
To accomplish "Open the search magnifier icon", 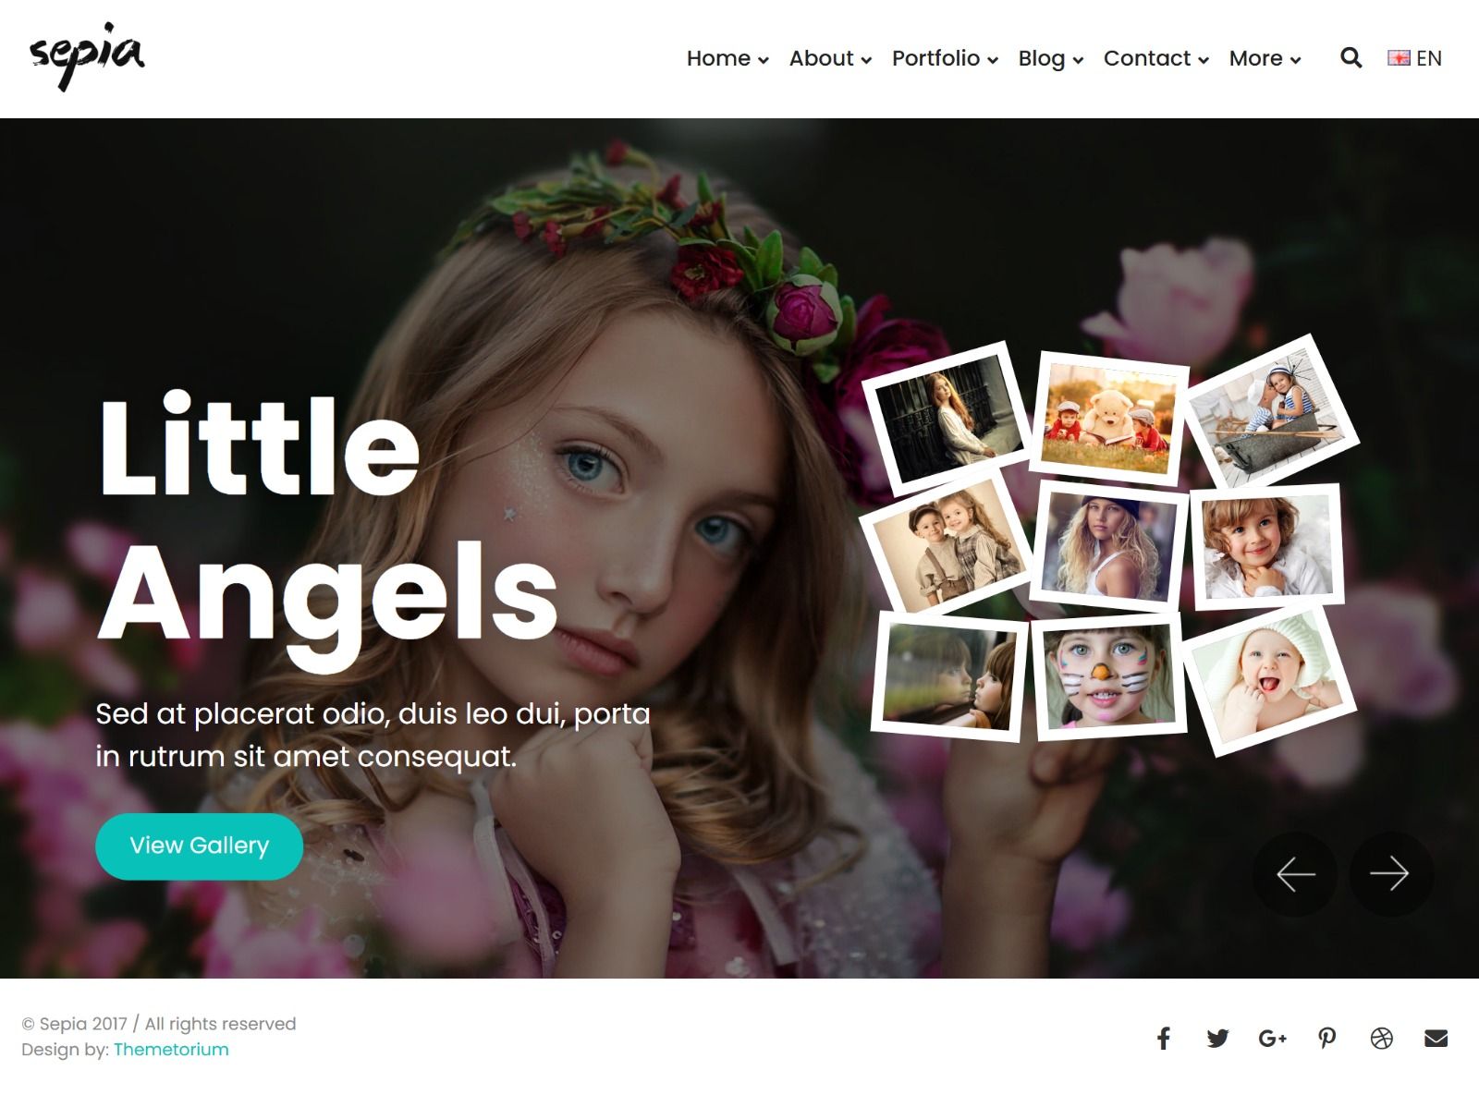I will point(1351,58).
